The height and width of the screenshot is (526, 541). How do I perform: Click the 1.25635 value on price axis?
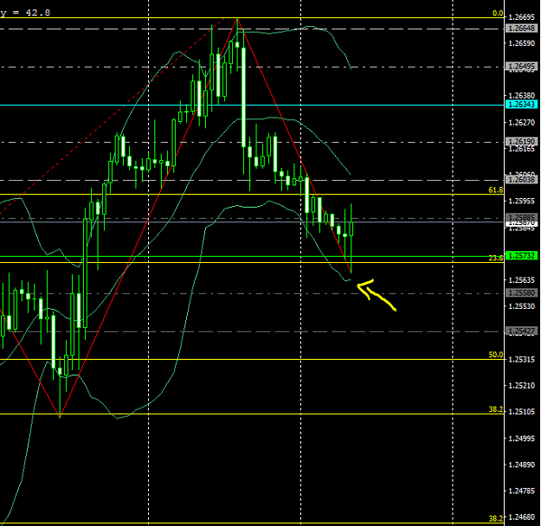click(522, 280)
